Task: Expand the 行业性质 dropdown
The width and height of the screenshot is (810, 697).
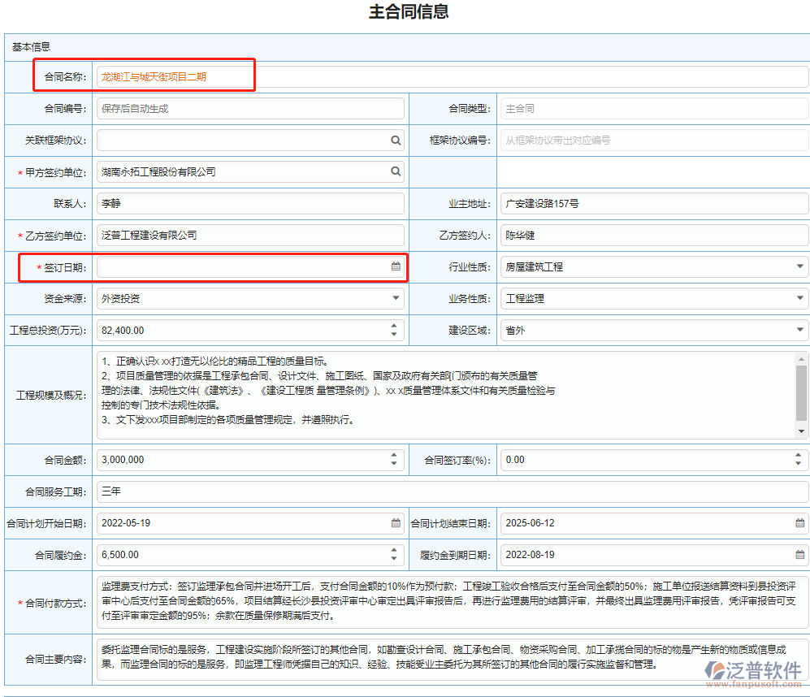Action: 799,266
